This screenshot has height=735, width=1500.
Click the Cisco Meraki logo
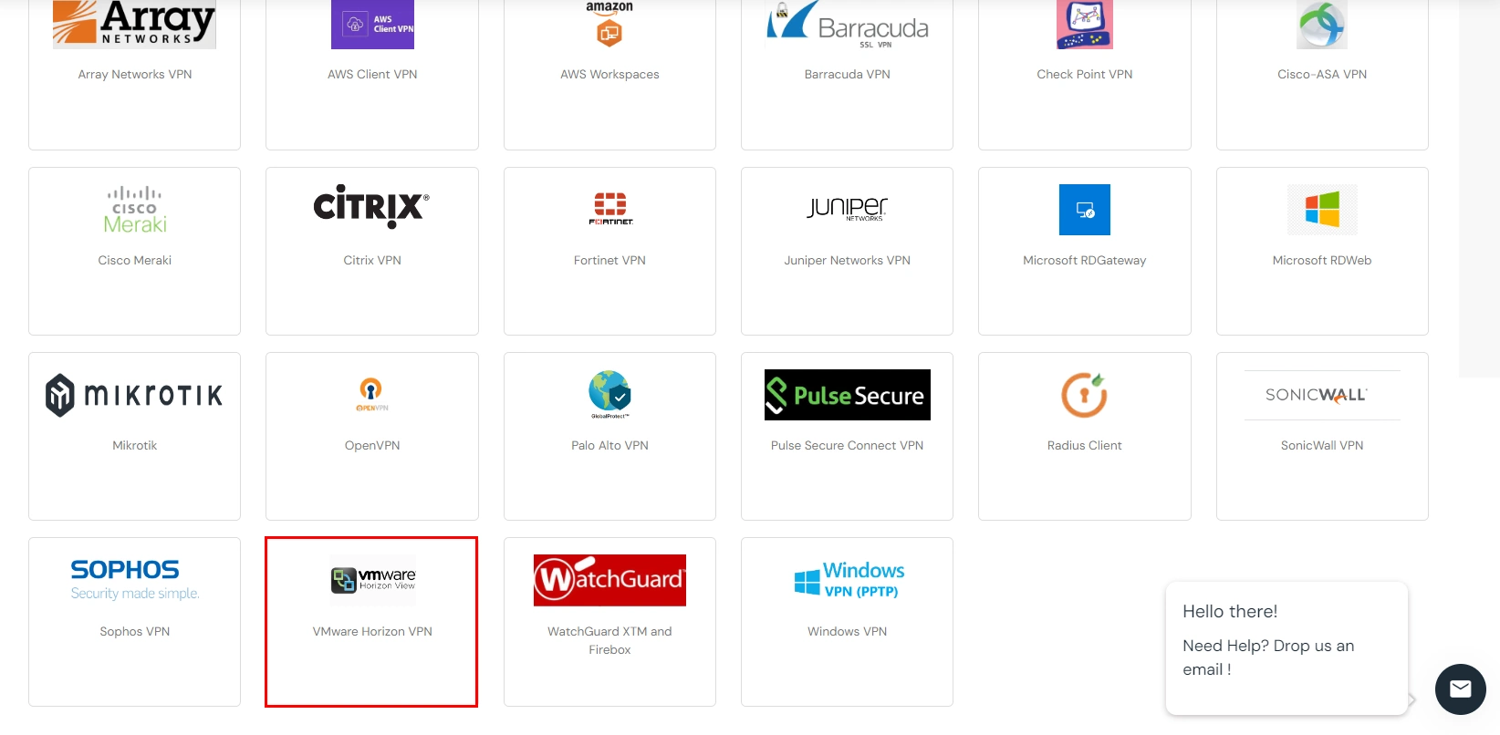(135, 210)
